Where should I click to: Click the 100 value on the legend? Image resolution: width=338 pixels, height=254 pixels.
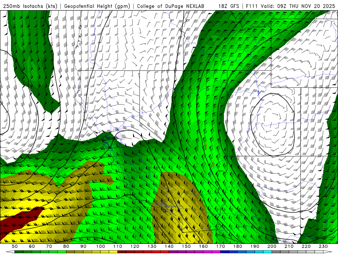pos(101,246)
